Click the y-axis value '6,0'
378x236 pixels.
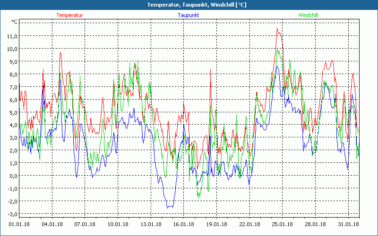coord(14,100)
